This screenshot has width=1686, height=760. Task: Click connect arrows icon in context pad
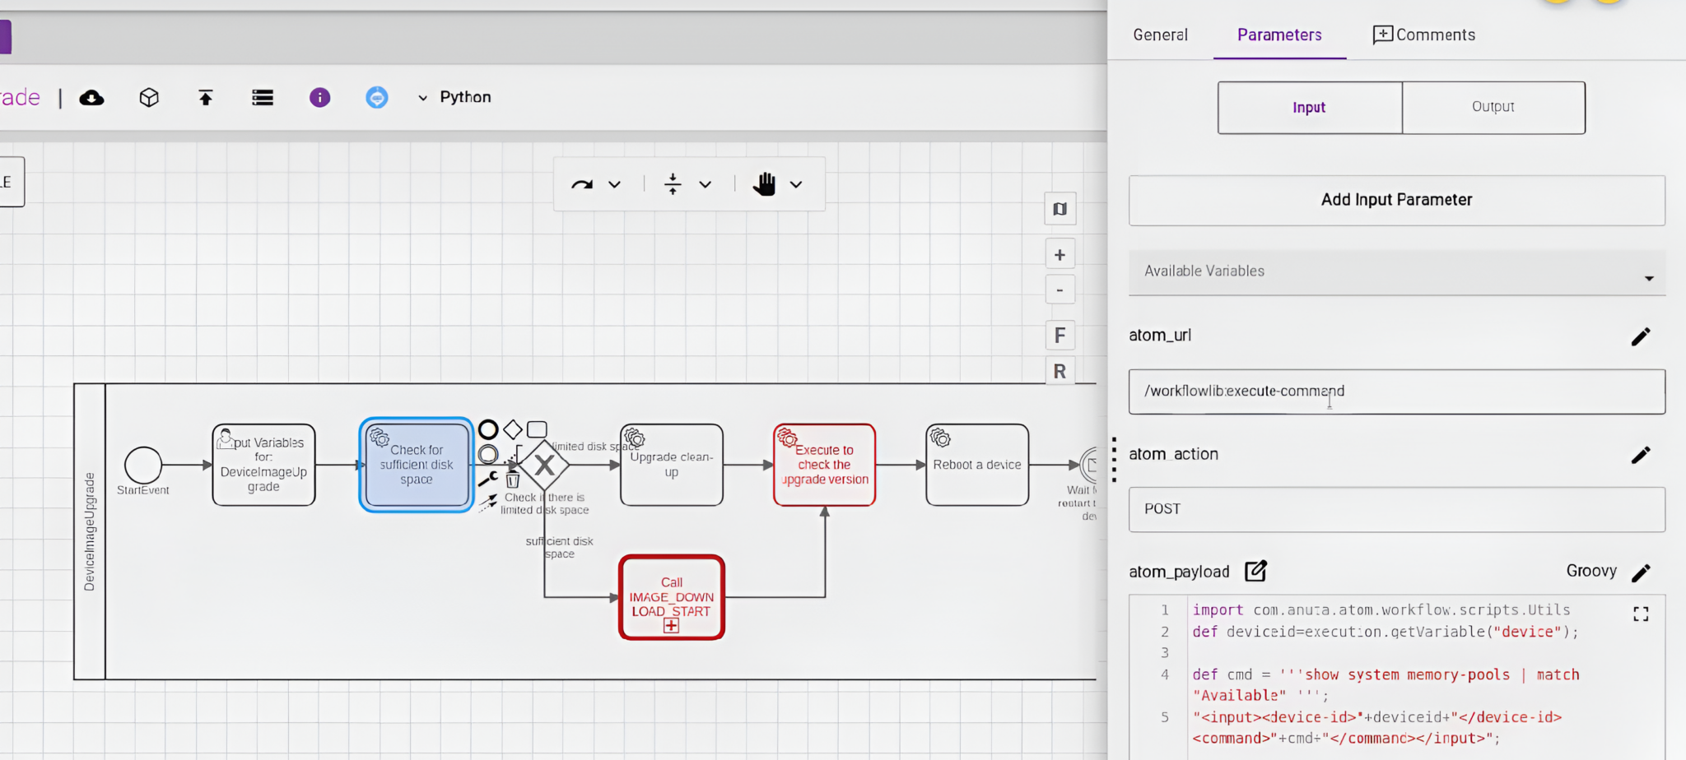[488, 502]
